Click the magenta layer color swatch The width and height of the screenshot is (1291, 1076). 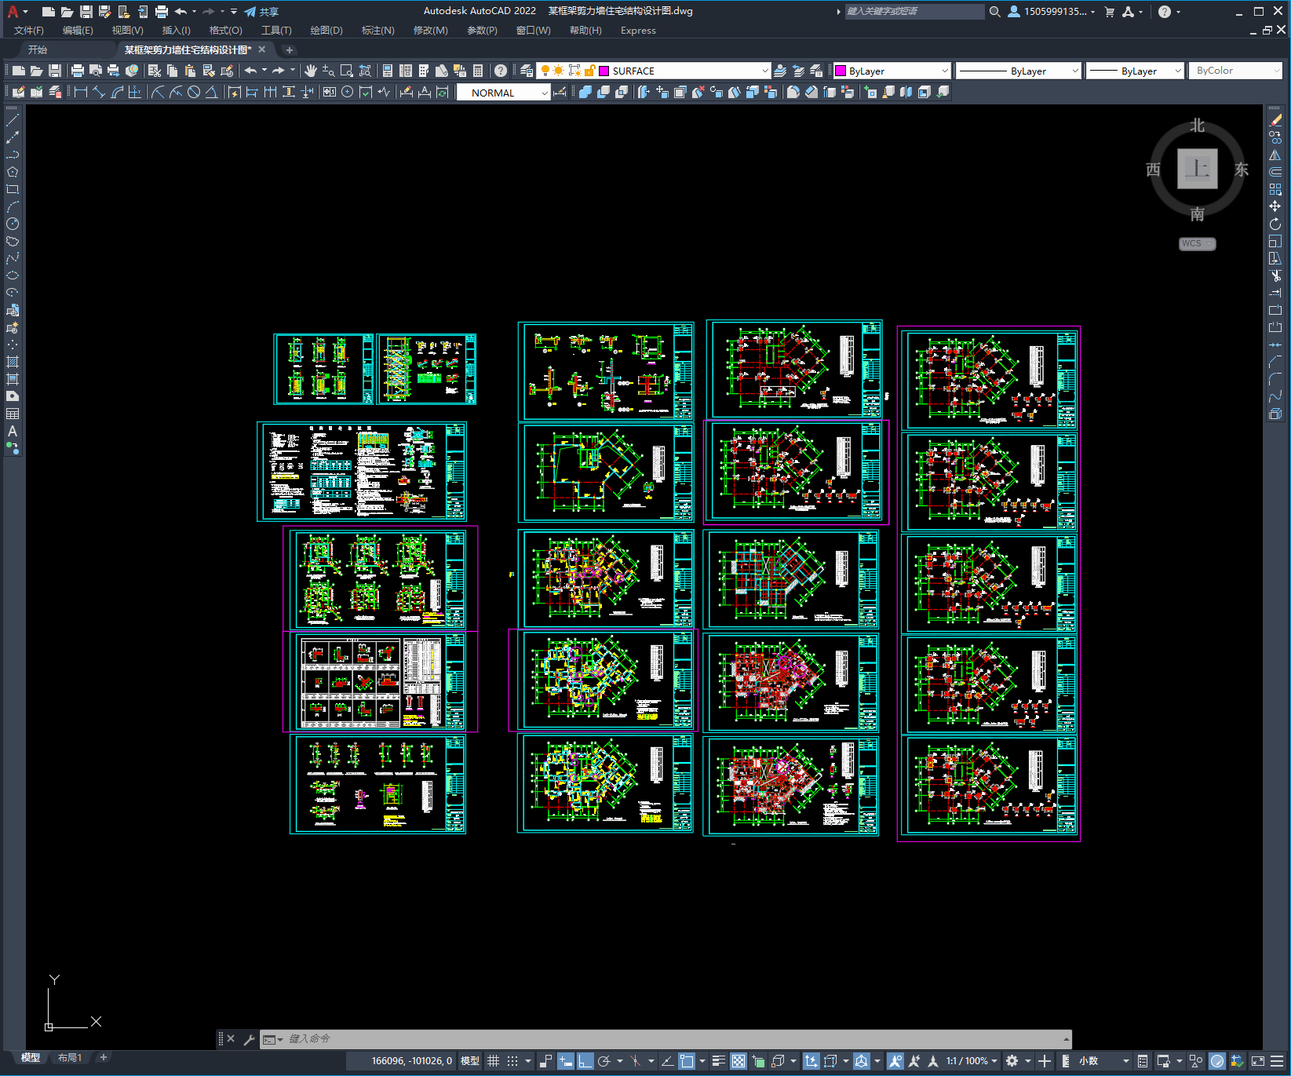click(604, 71)
